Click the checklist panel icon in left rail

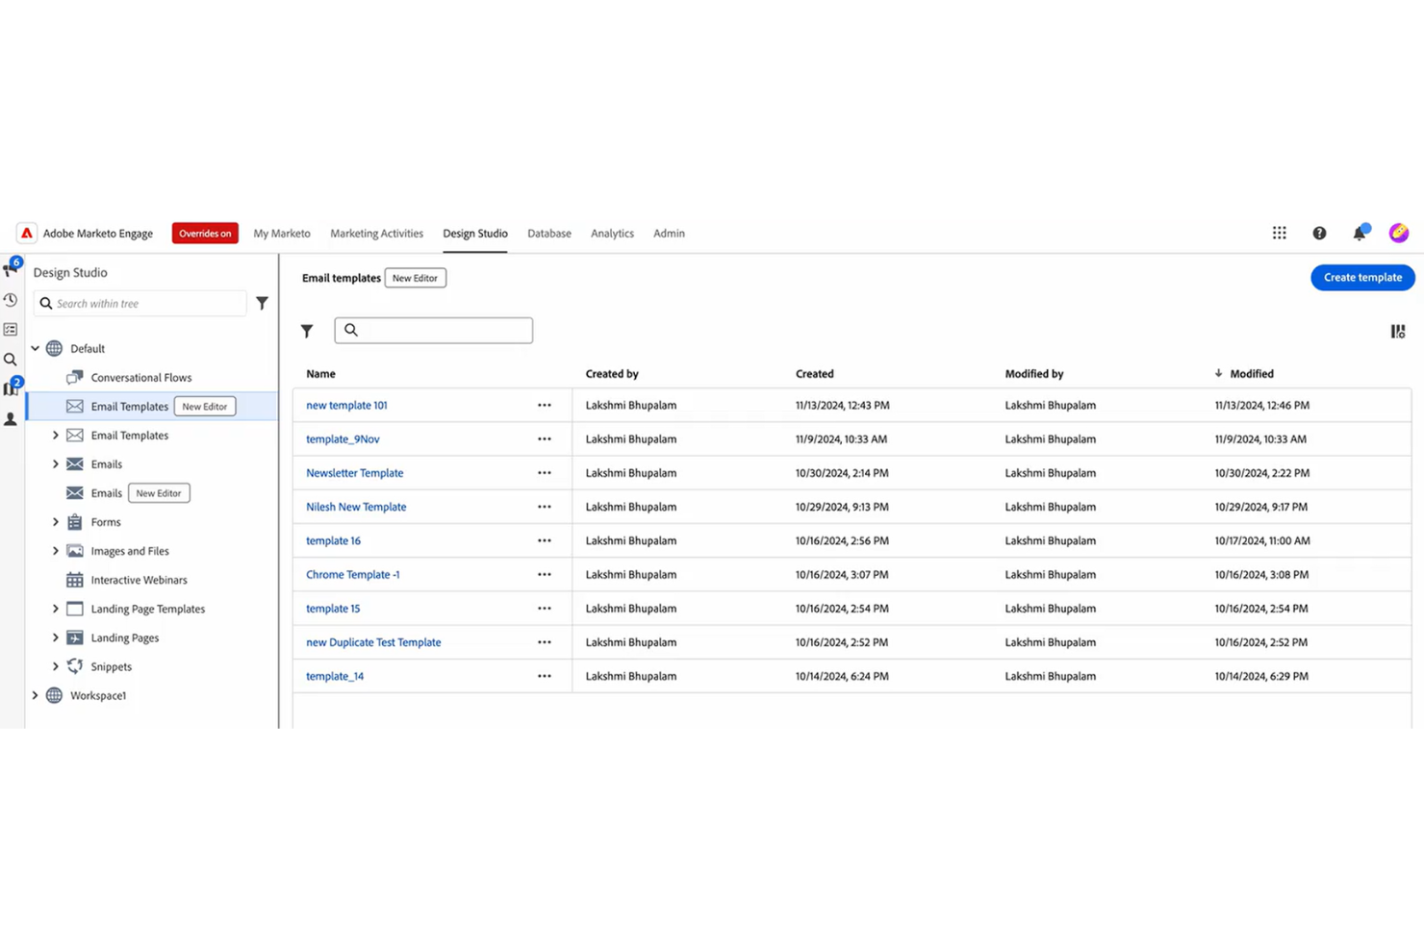(11, 329)
